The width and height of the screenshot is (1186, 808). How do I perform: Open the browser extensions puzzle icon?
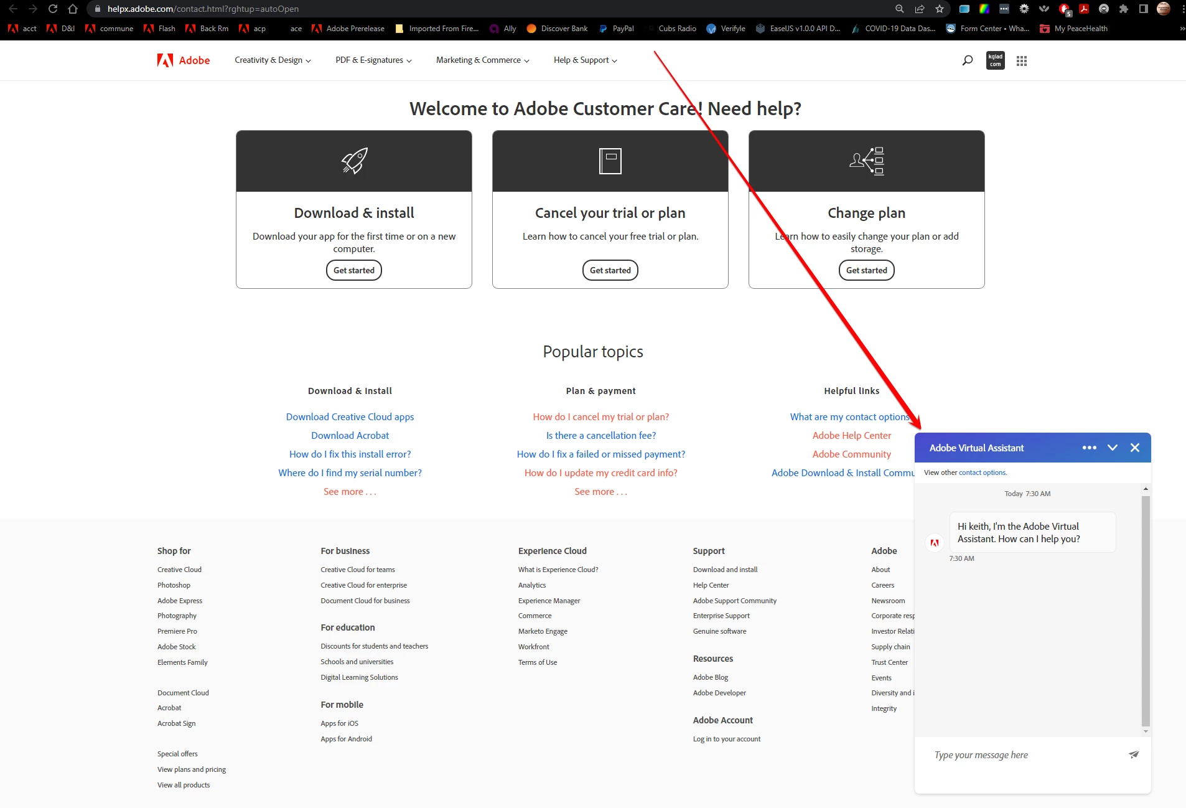point(1124,9)
